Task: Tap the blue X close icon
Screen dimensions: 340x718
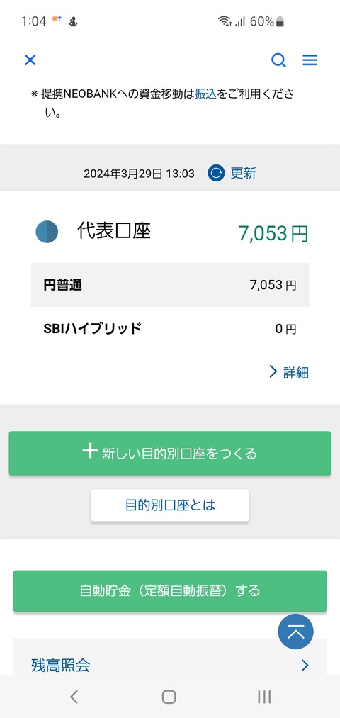Action: click(x=30, y=60)
